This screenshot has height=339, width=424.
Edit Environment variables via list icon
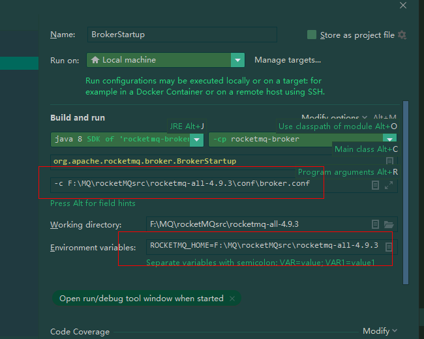pos(389,246)
